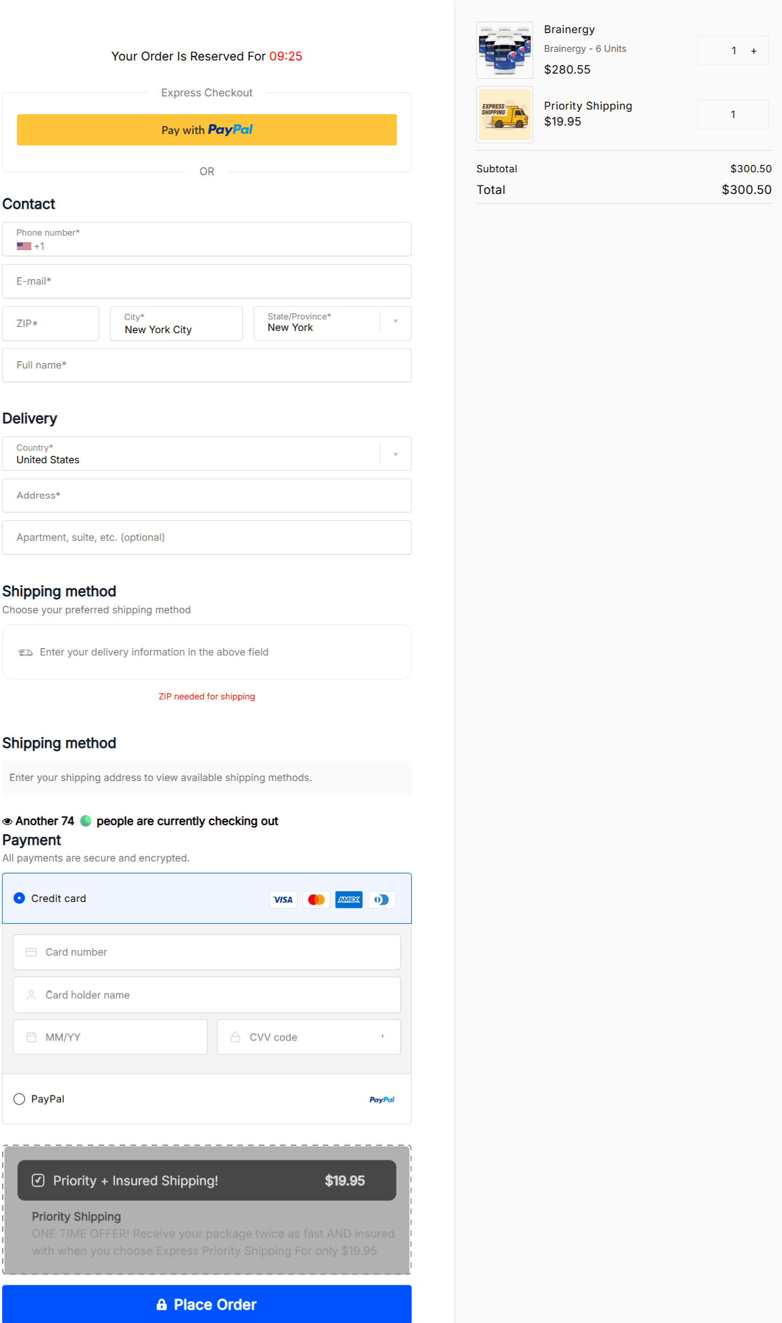Click the Brainergy product thumbnail
Image resolution: width=782 pixels, height=1323 pixels.
click(x=504, y=50)
